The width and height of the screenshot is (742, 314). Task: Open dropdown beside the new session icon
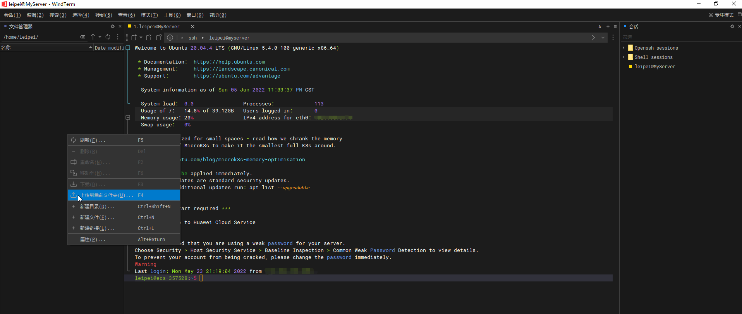(x=141, y=38)
